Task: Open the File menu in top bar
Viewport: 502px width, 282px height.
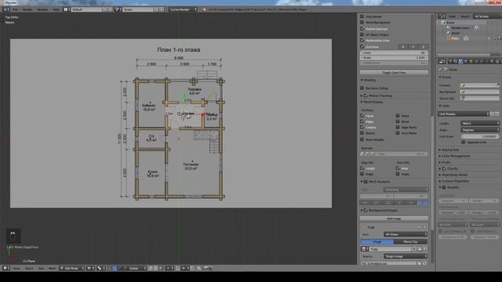Action: click(x=16, y=9)
